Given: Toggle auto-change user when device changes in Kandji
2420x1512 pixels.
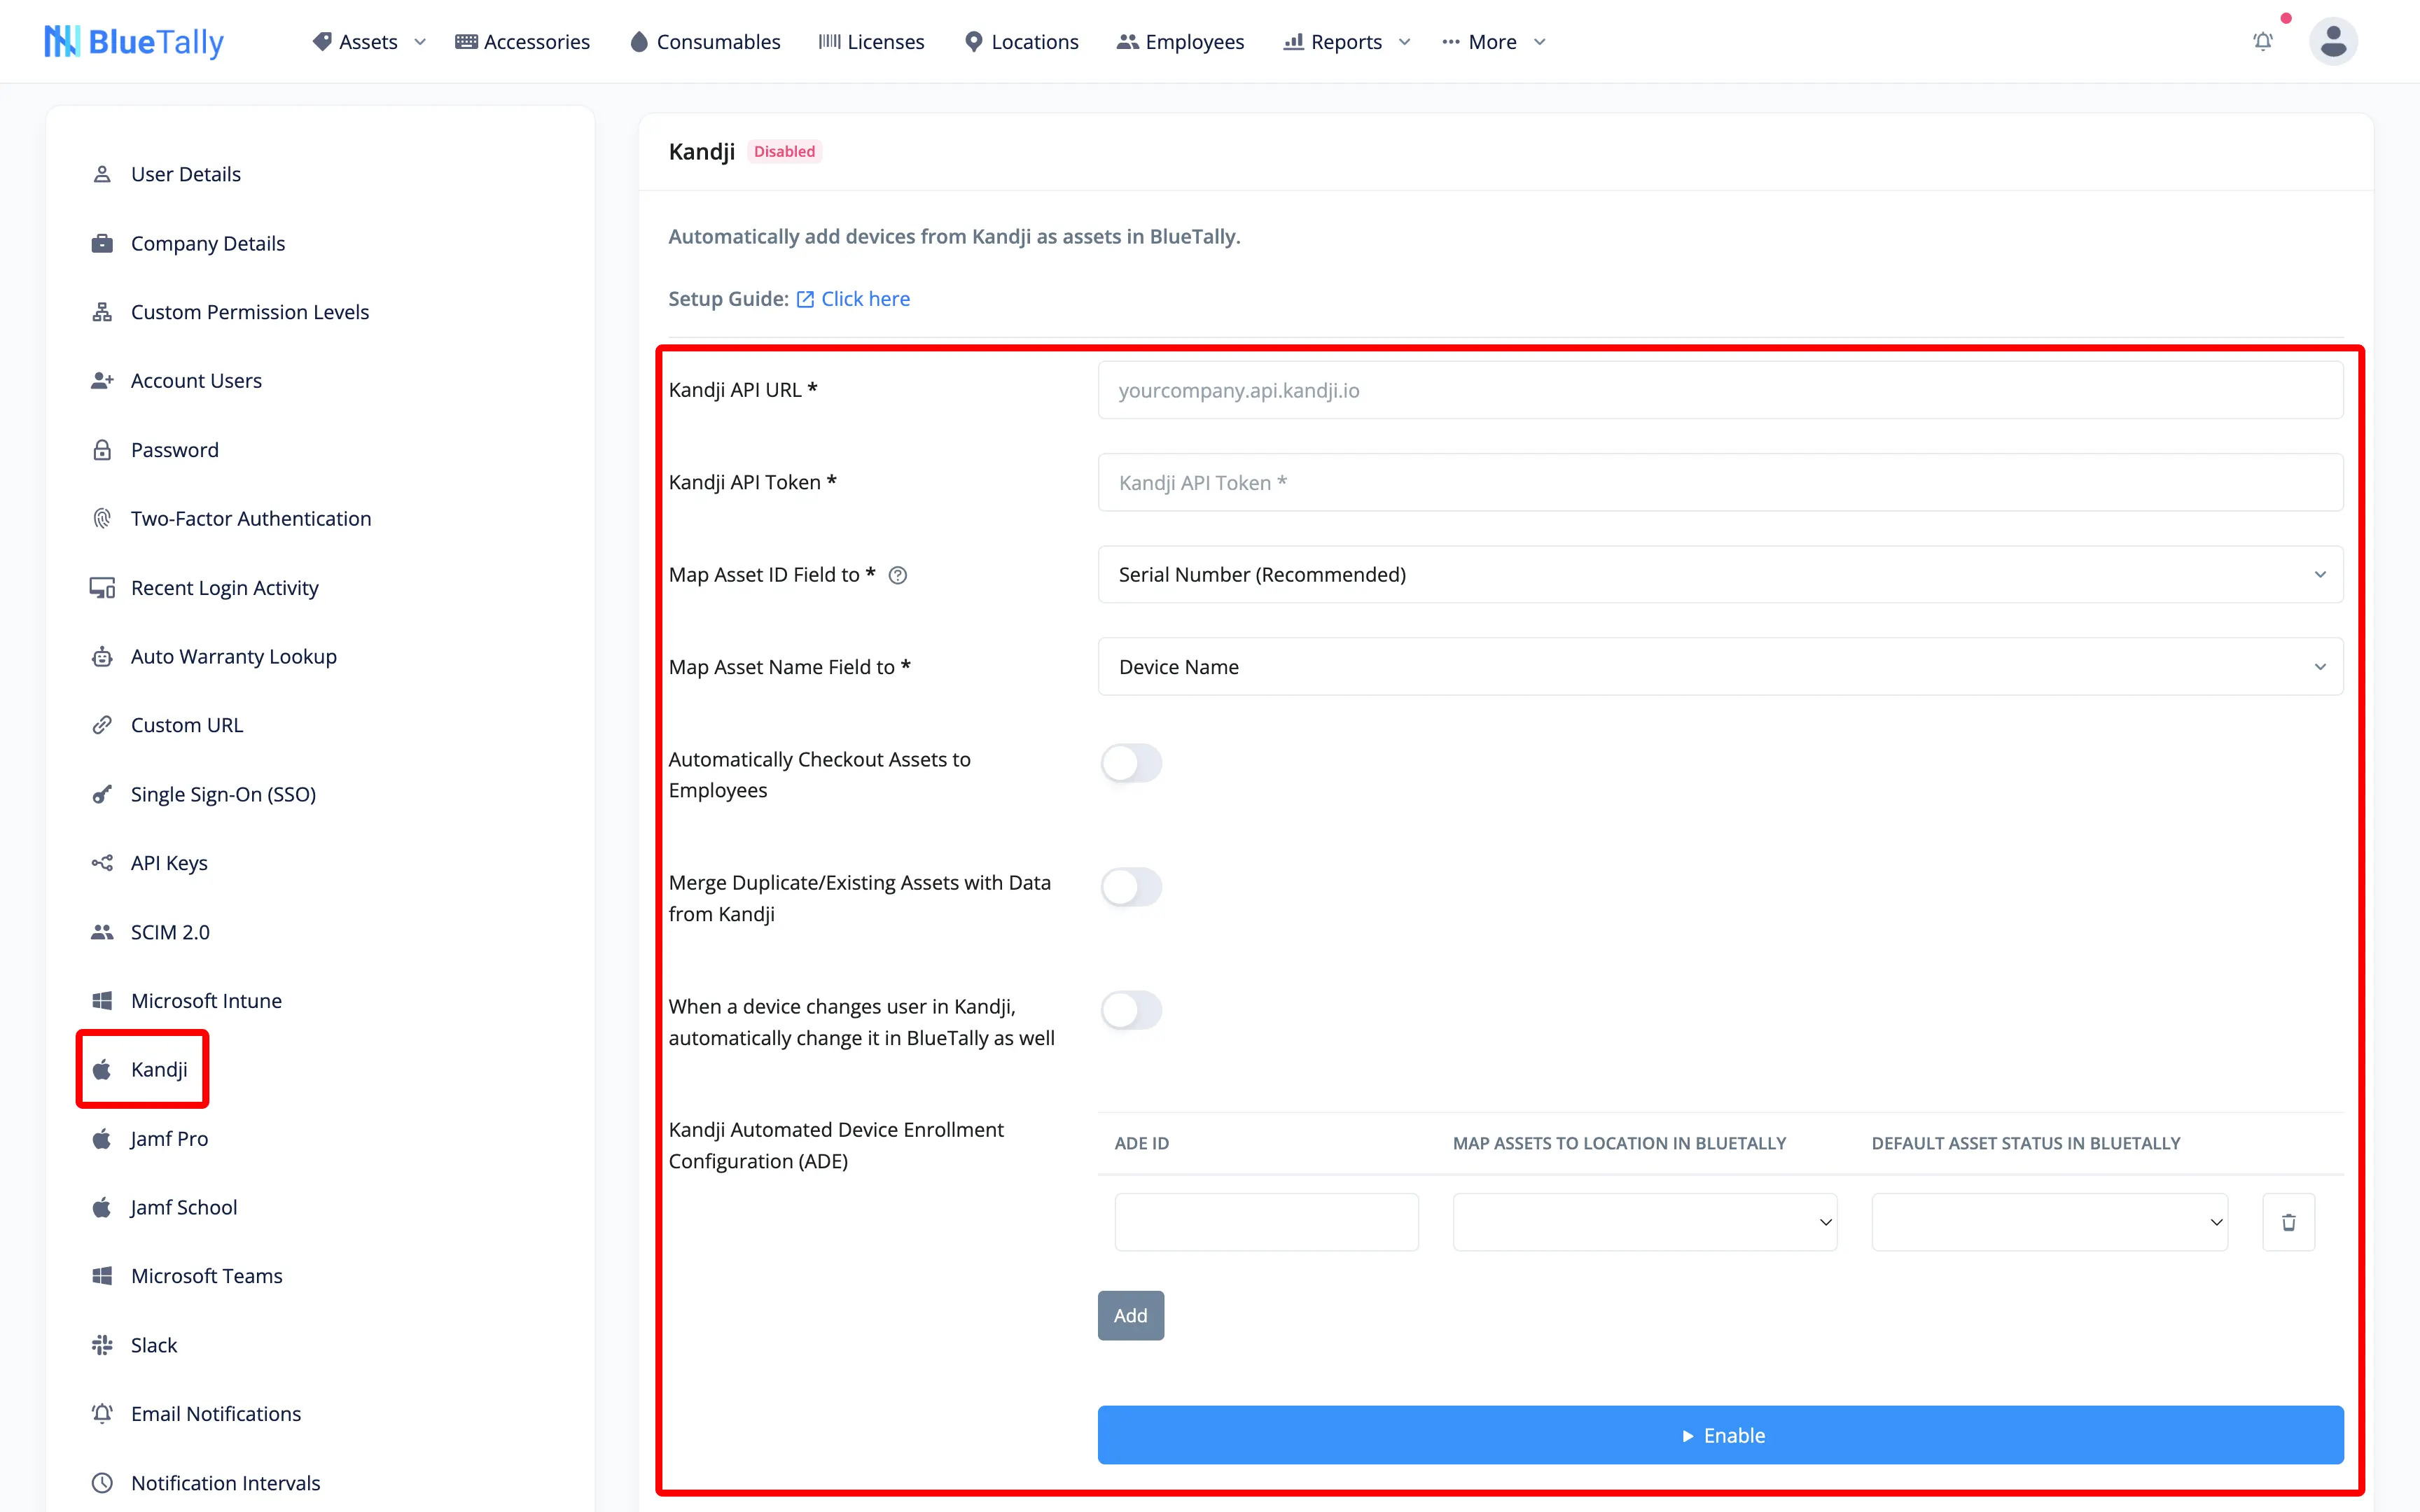Looking at the screenshot, I should point(1131,1010).
